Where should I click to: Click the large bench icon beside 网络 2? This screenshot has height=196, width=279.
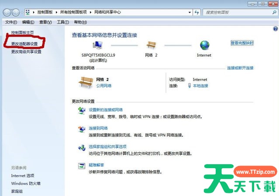[x=86, y=82]
